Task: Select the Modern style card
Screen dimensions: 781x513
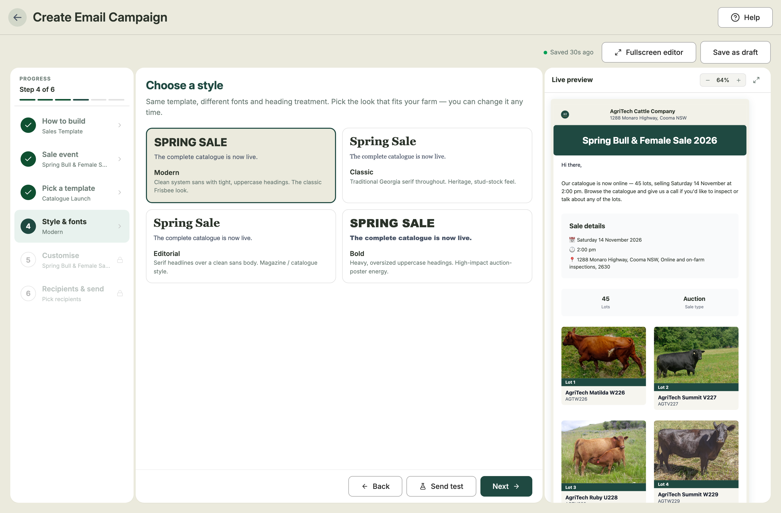Action: pos(241,165)
